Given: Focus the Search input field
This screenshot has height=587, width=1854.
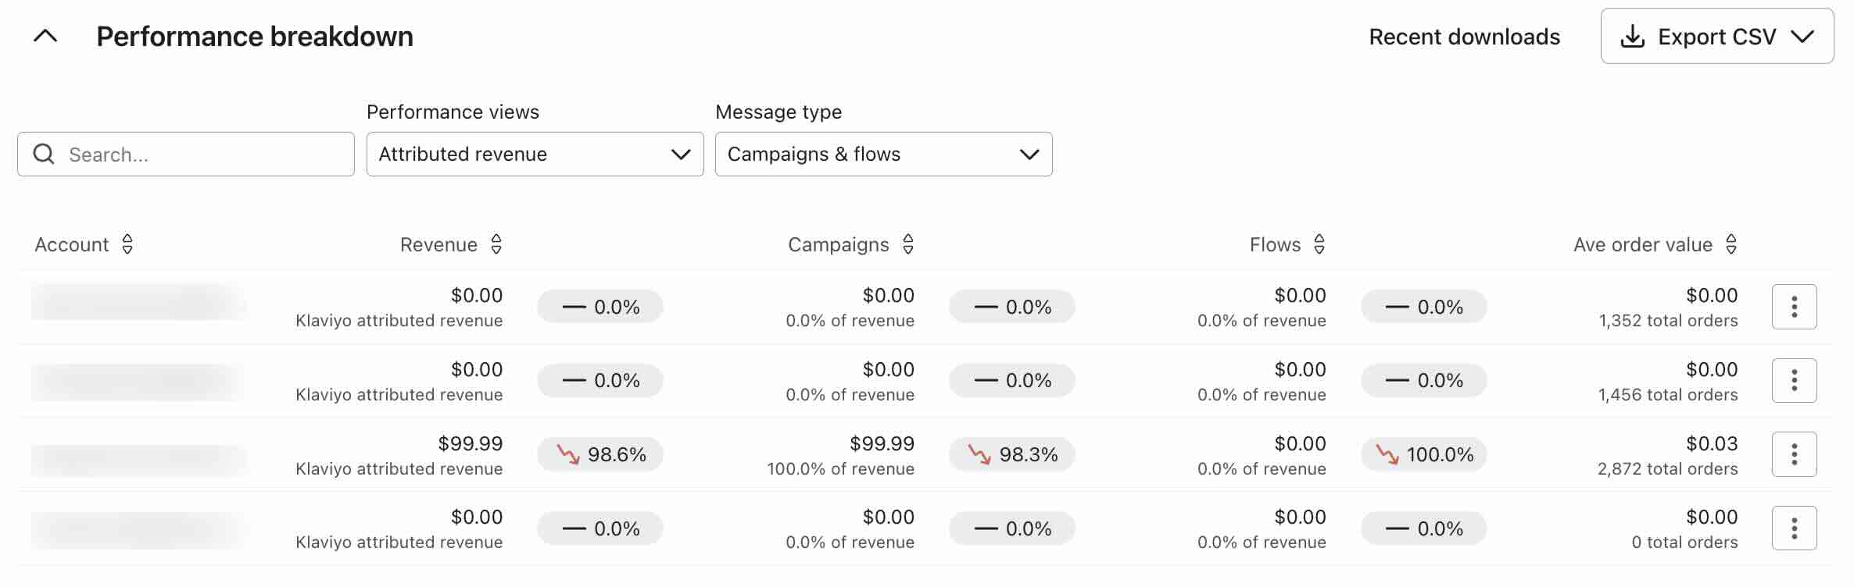Looking at the screenshot, I should coord(203,154).
